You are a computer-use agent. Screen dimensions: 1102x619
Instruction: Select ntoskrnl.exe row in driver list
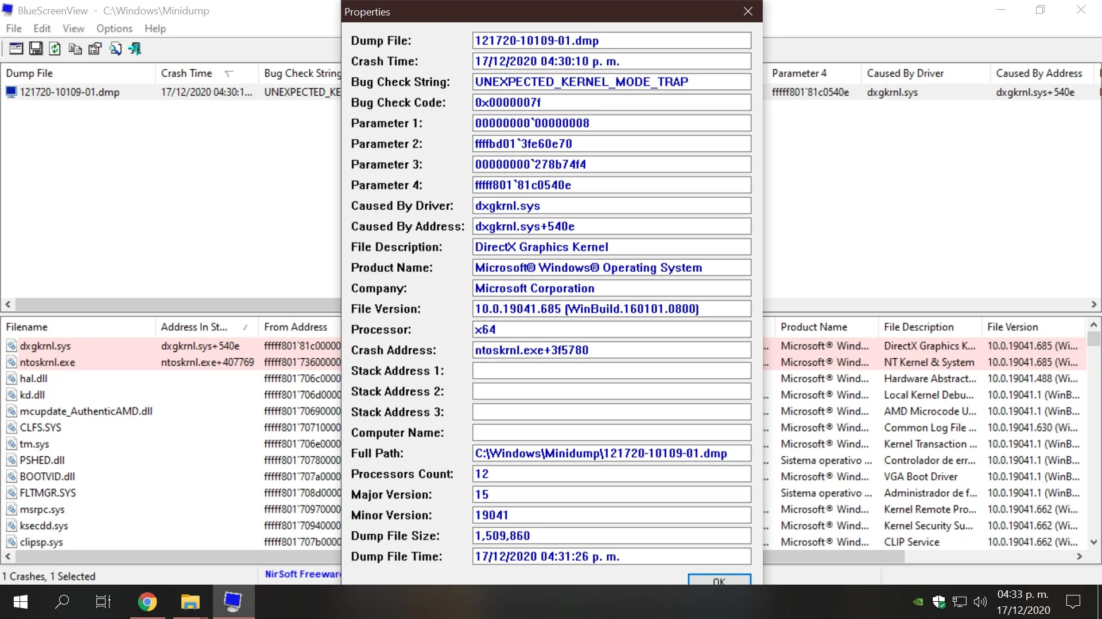coord(48,362)
